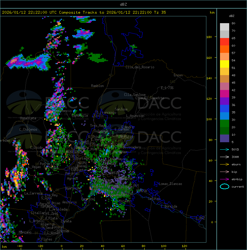Click the Divisadero place label
This screenshot has width=247, height=250.
pyautogui.click(x=132, y=147)
